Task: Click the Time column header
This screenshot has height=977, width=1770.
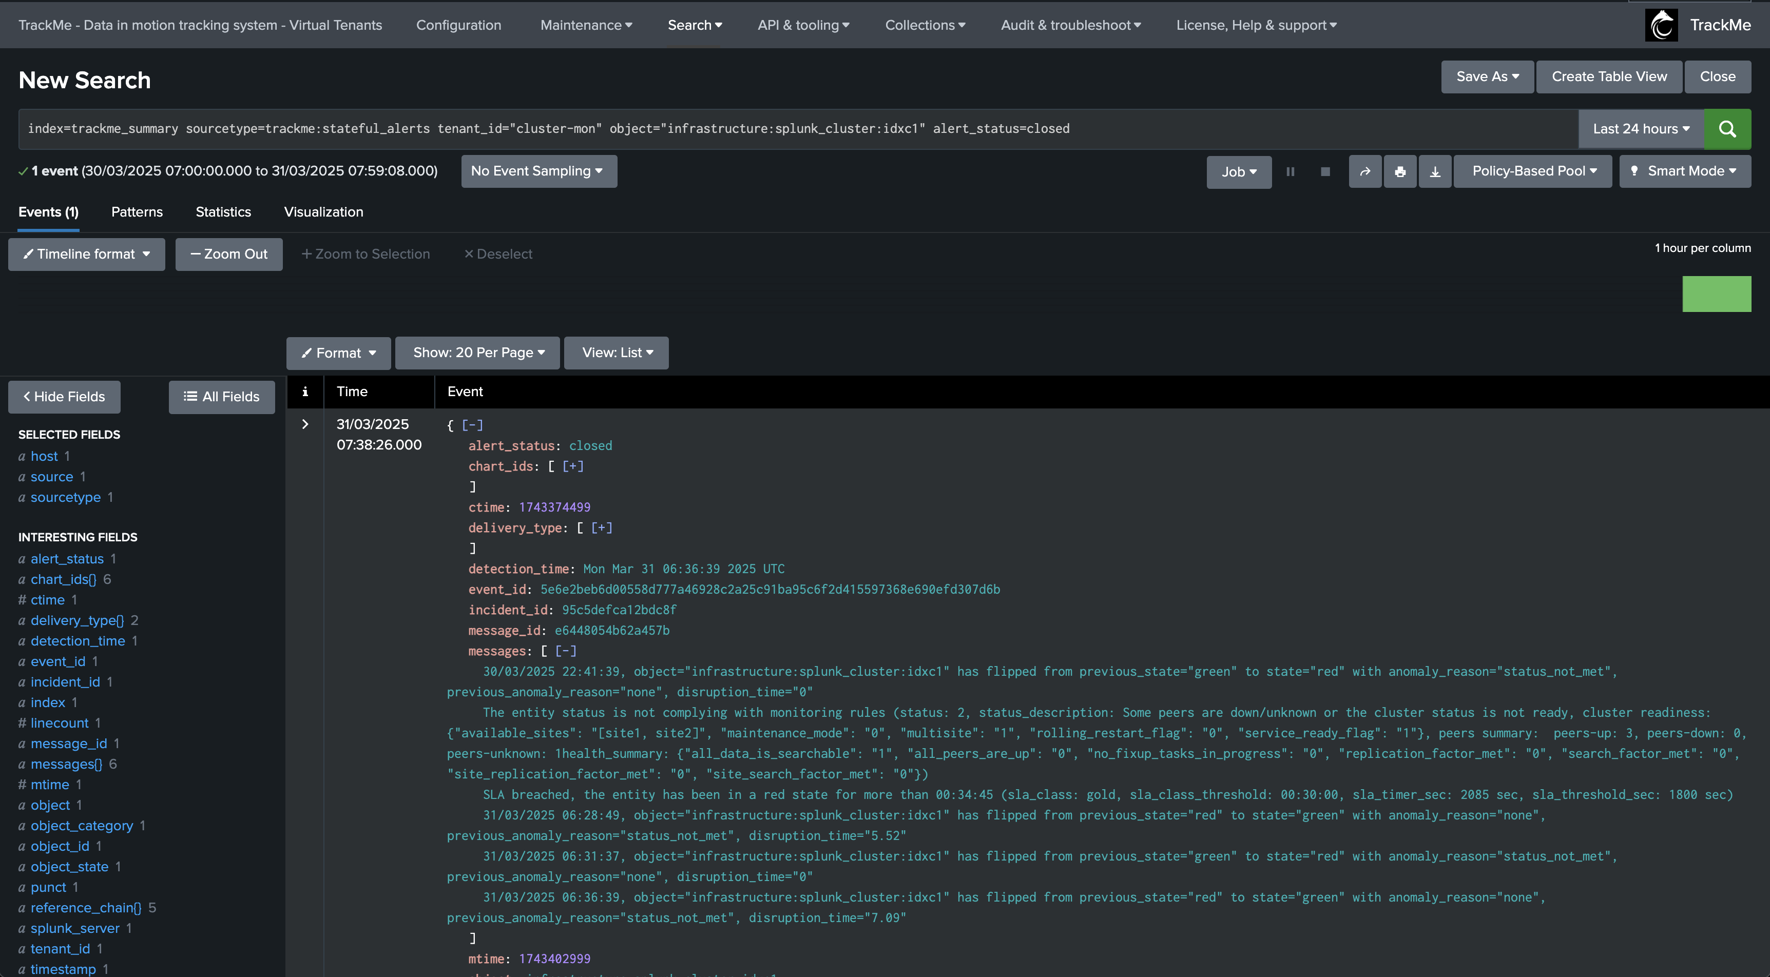Action: pyautogui.click(x=352, y=392)
